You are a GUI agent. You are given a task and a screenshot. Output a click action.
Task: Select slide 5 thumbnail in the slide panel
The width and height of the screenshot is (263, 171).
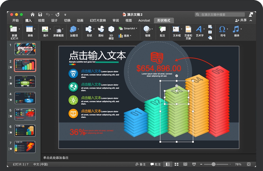[25, 114]
